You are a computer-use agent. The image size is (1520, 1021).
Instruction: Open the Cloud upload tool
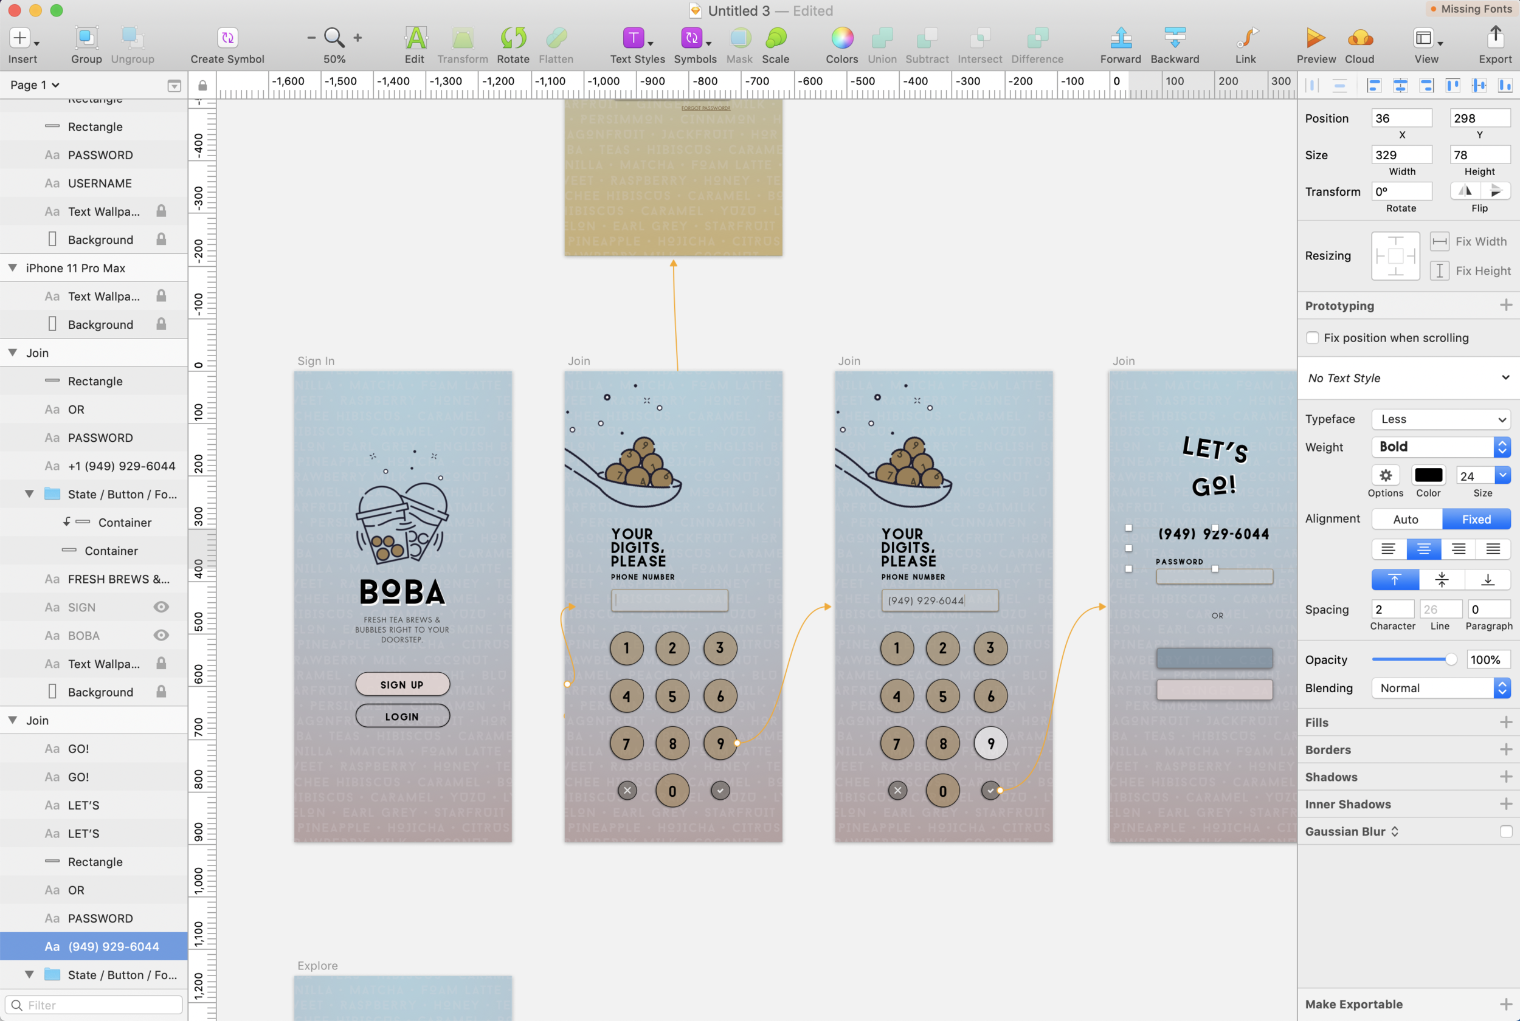point(1360,38)
